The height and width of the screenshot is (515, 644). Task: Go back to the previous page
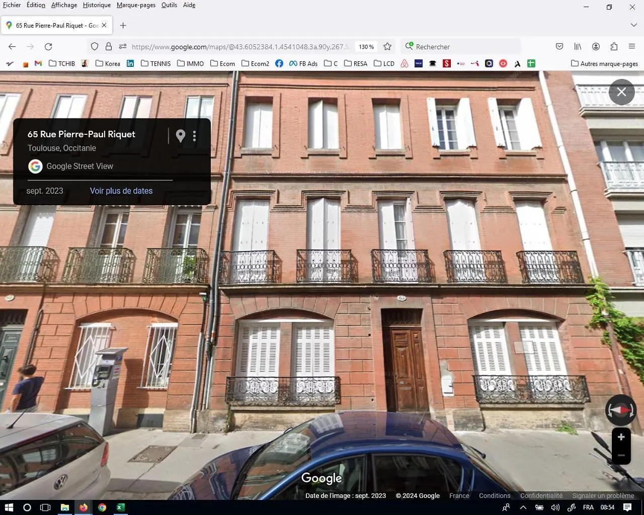12,47
